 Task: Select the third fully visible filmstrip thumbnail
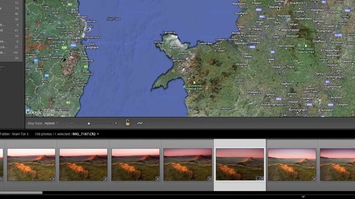click(135, 164)
